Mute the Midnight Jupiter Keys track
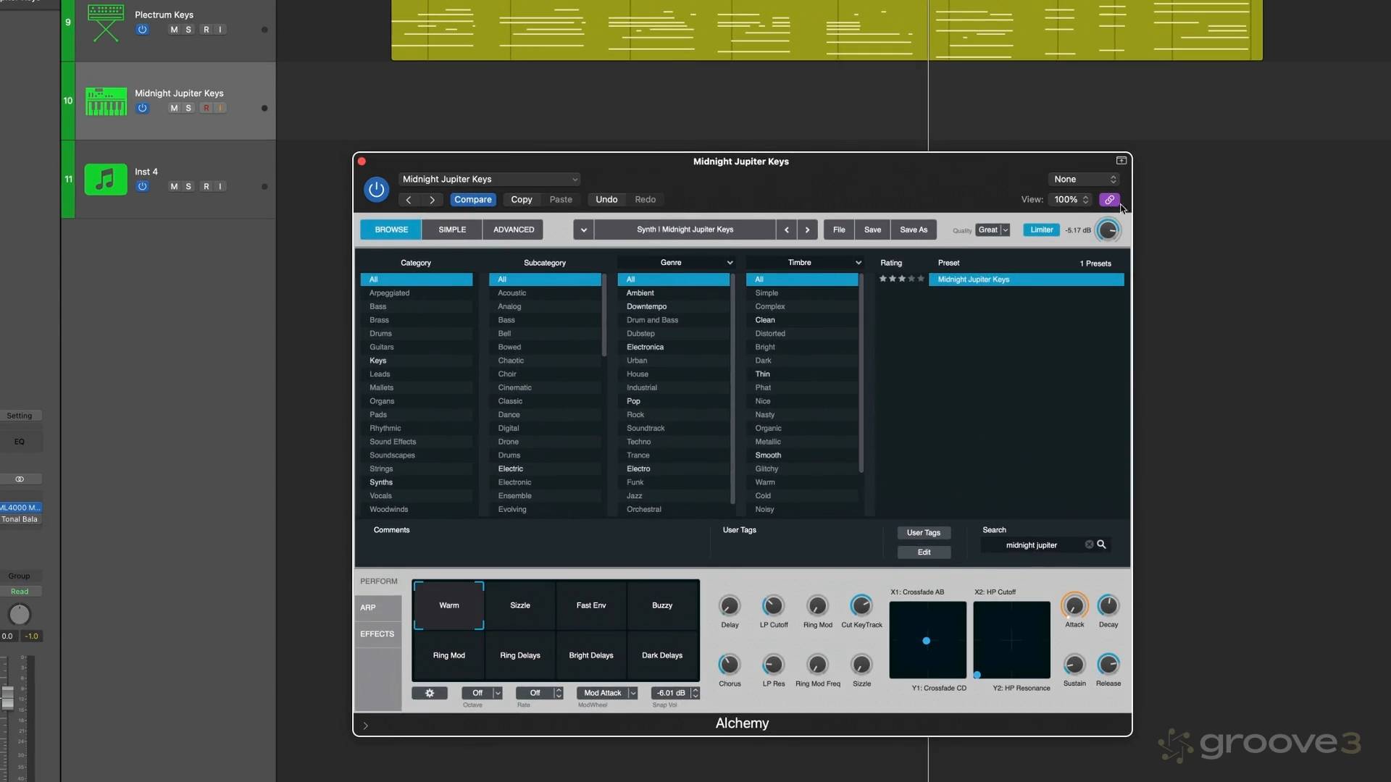The height and width of the screenshot is (782, 1391). point(174,108)
